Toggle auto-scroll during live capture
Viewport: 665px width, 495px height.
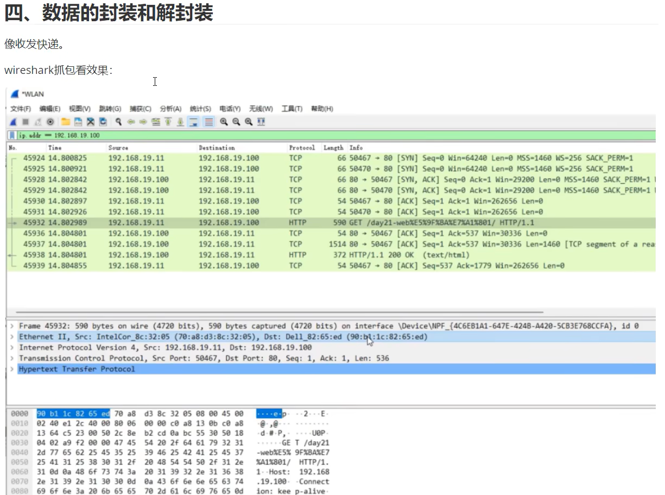pyautogui.click(x=193, y=122)
